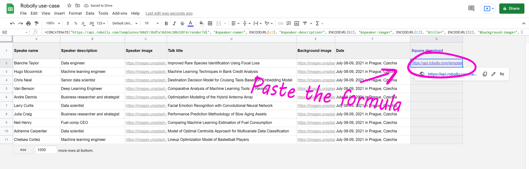Click the borders icon in toolbar
529x169 pixels.
210,24
